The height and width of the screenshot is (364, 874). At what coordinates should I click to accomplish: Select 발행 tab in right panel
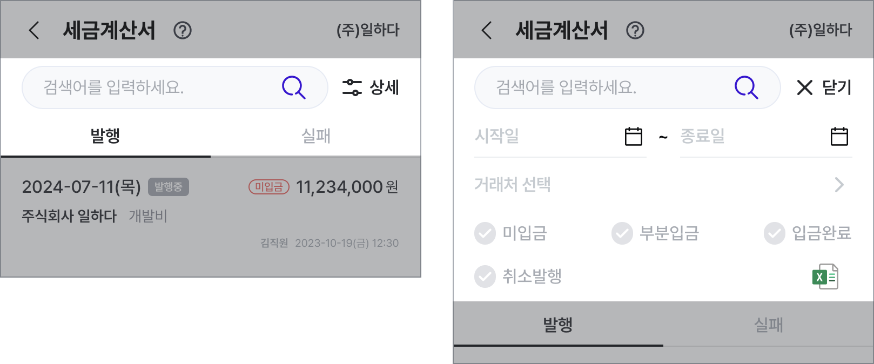tap(558, 325)
